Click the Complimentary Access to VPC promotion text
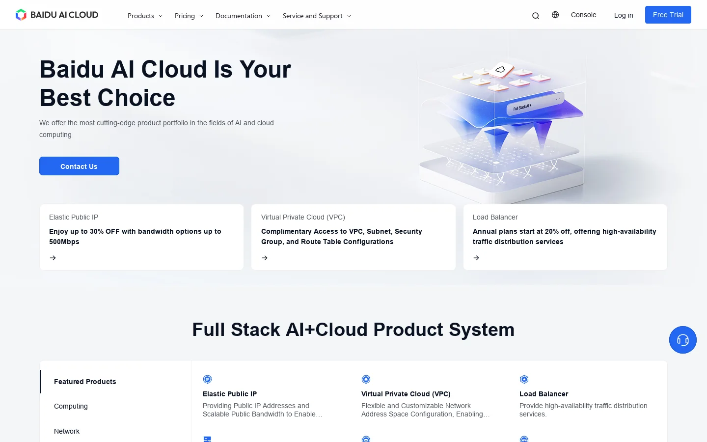 [x=342, y=236]
